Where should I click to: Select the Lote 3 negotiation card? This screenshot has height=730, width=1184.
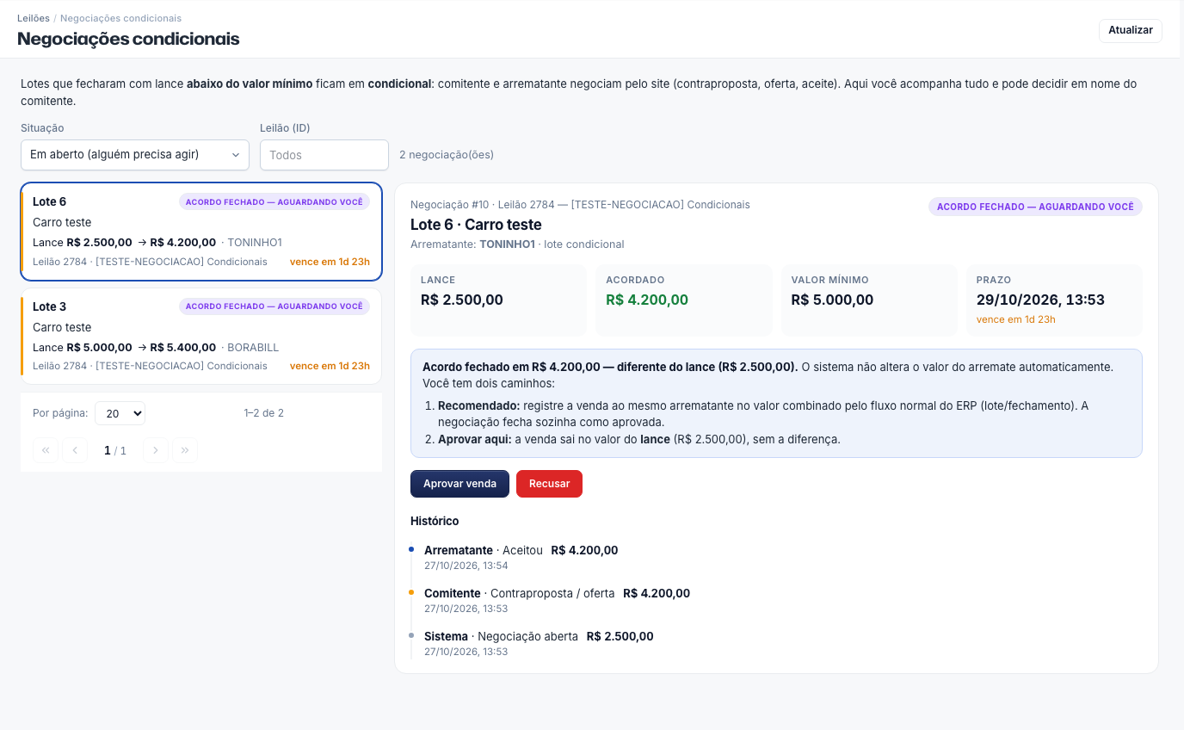(x=201, y=336)
